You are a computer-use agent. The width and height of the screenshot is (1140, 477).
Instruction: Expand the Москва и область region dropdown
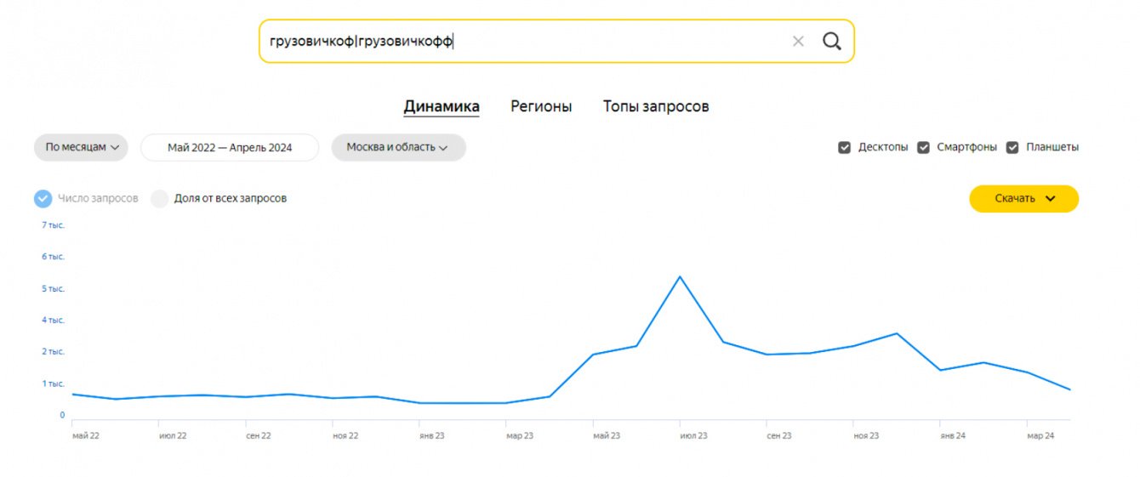[397, 147]
